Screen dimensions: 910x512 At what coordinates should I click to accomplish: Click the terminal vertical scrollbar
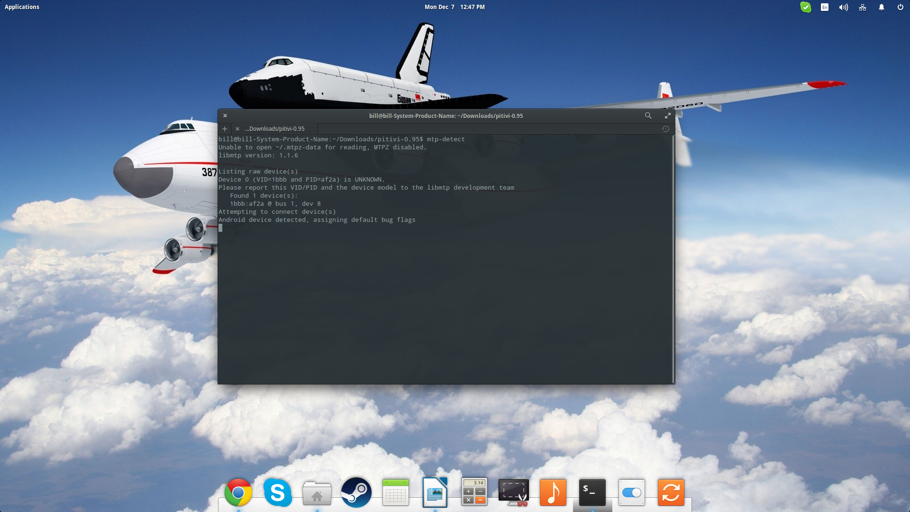click(x=673, y=259)
